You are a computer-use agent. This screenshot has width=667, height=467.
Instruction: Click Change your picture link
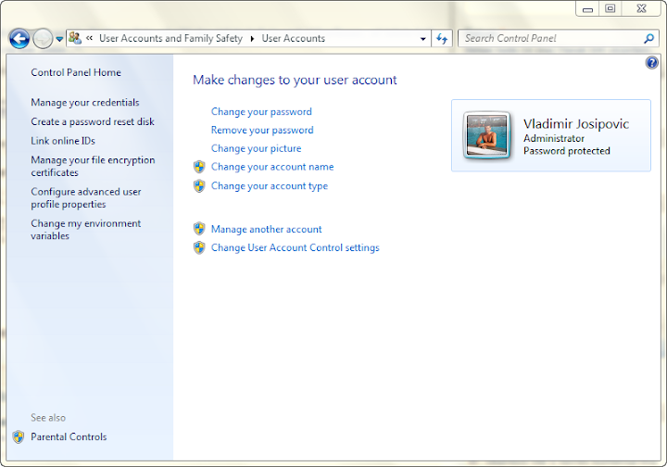tap(256, 148)
